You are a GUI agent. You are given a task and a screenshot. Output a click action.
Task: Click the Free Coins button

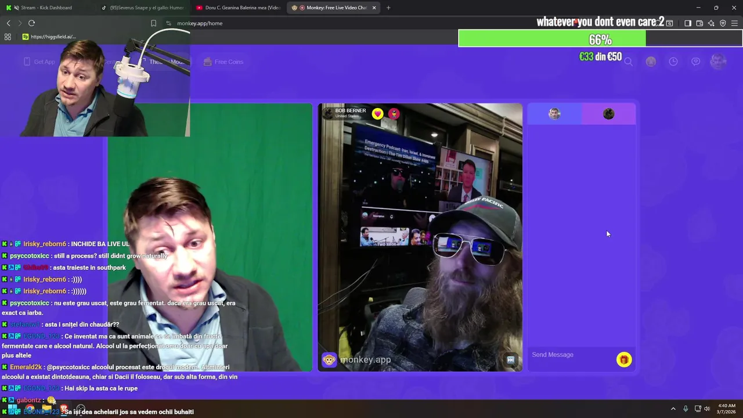223,62
